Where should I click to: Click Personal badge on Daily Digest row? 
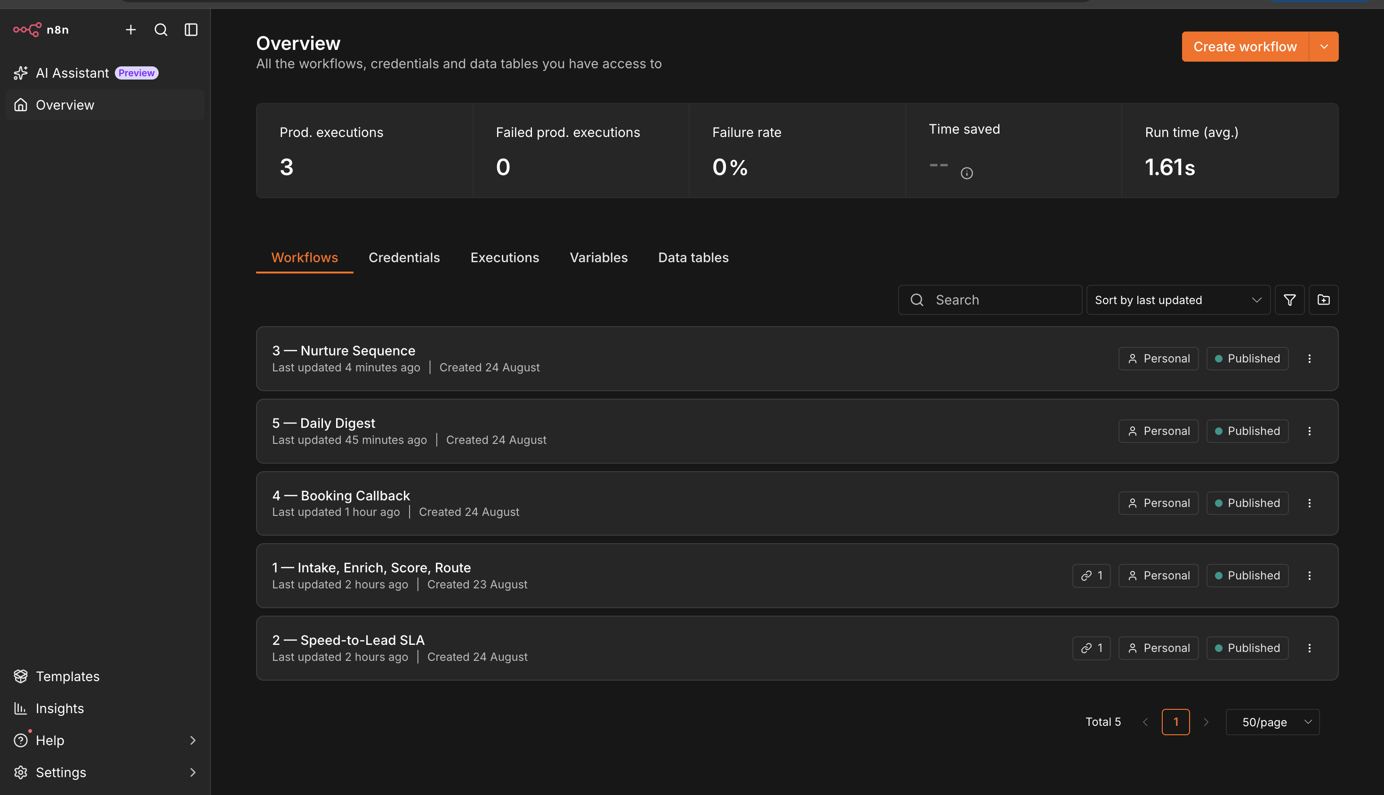[1159, 431]
